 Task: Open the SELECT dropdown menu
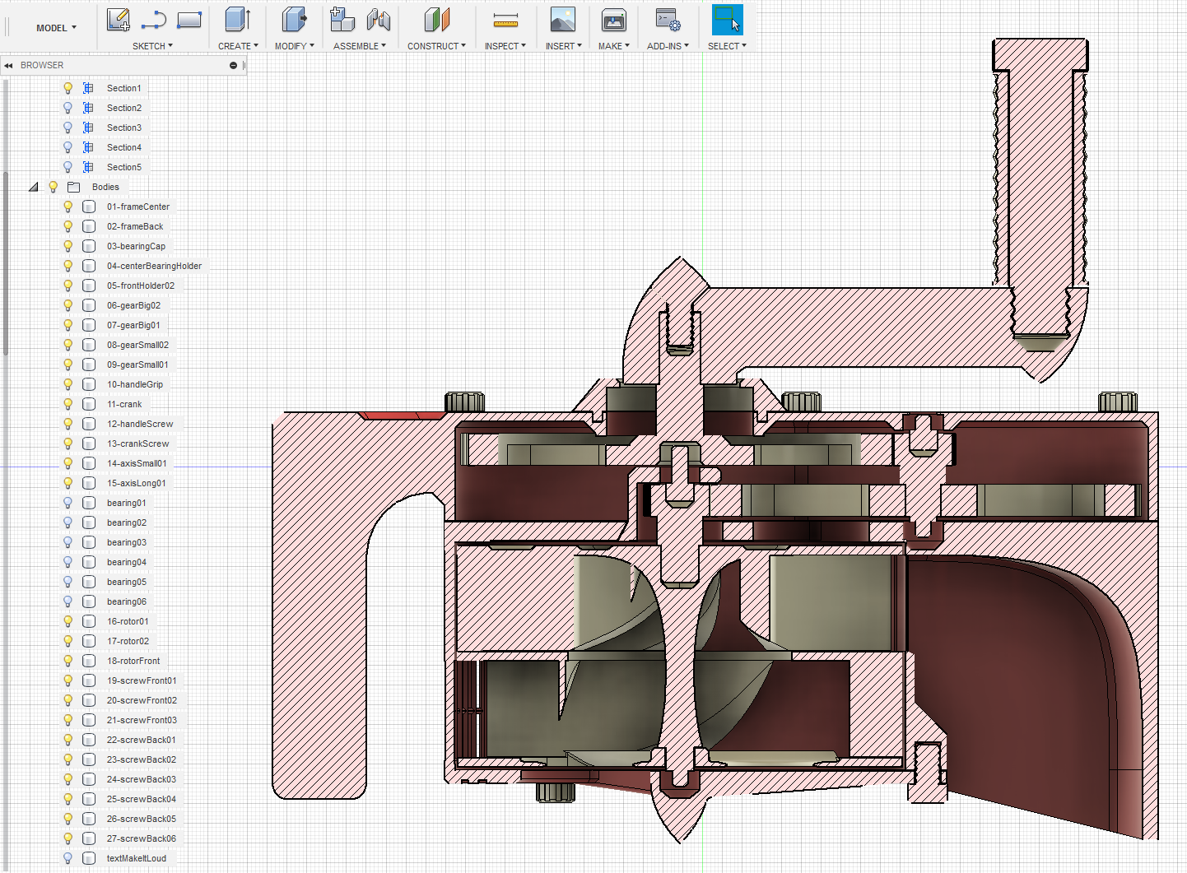tap(727, 46)
